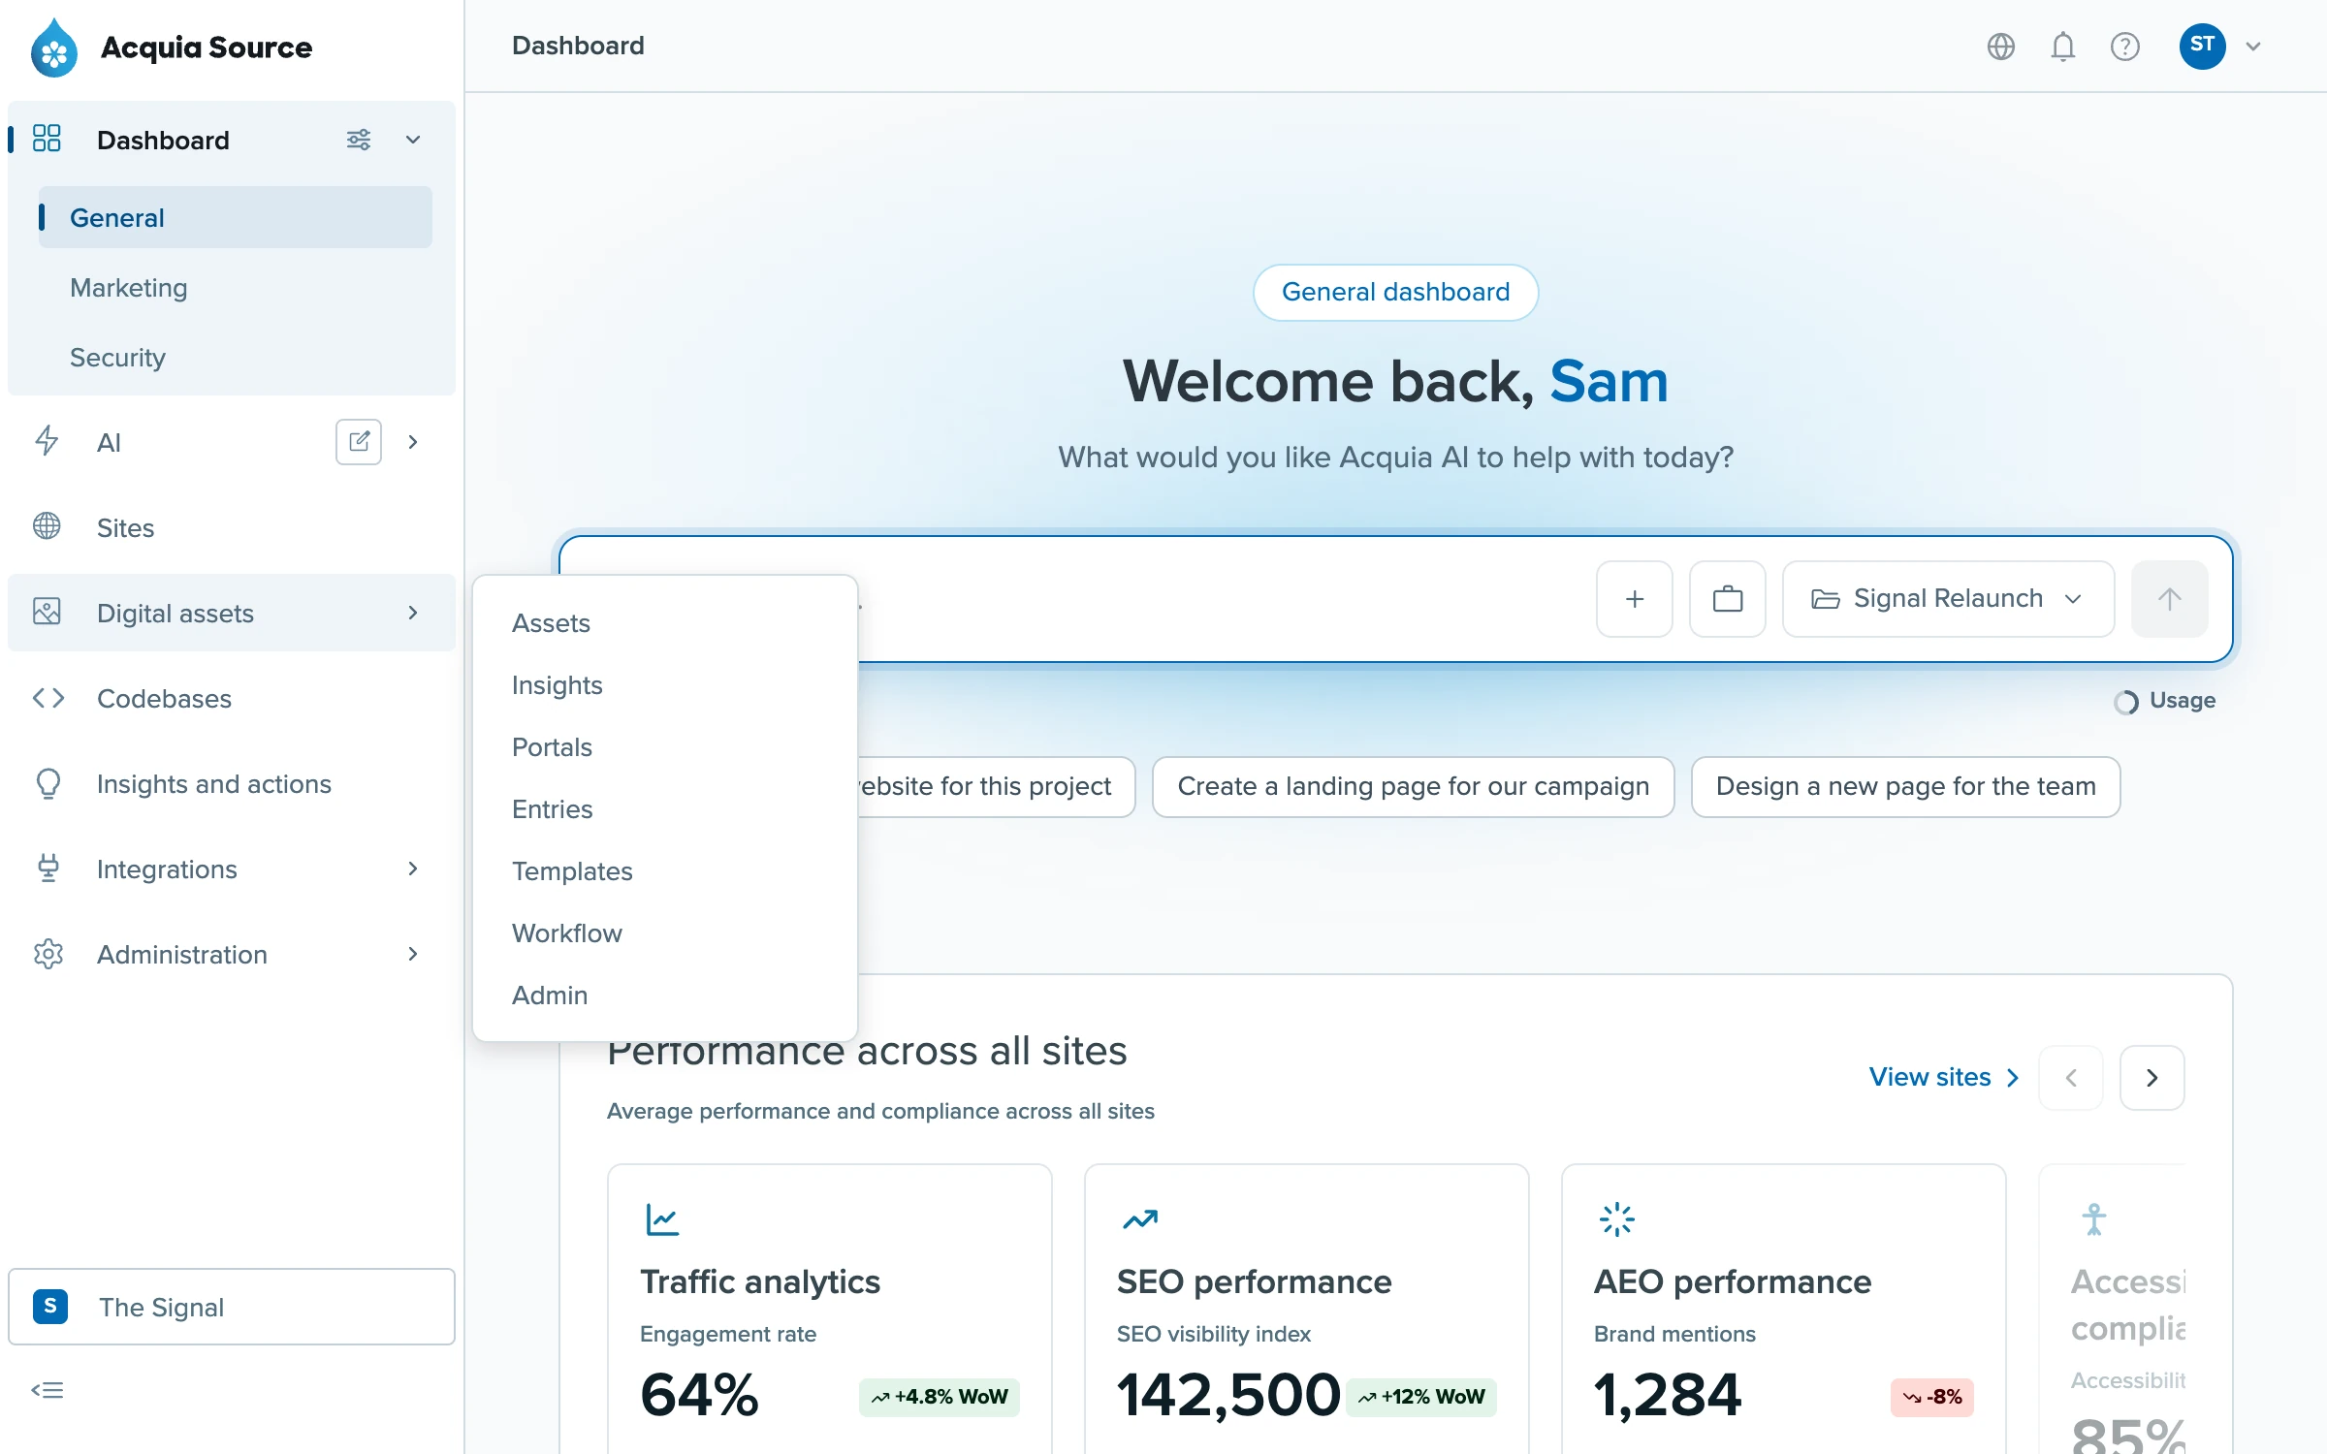
Task: Expand the AI menu chevron
Action: click(413, 442)
